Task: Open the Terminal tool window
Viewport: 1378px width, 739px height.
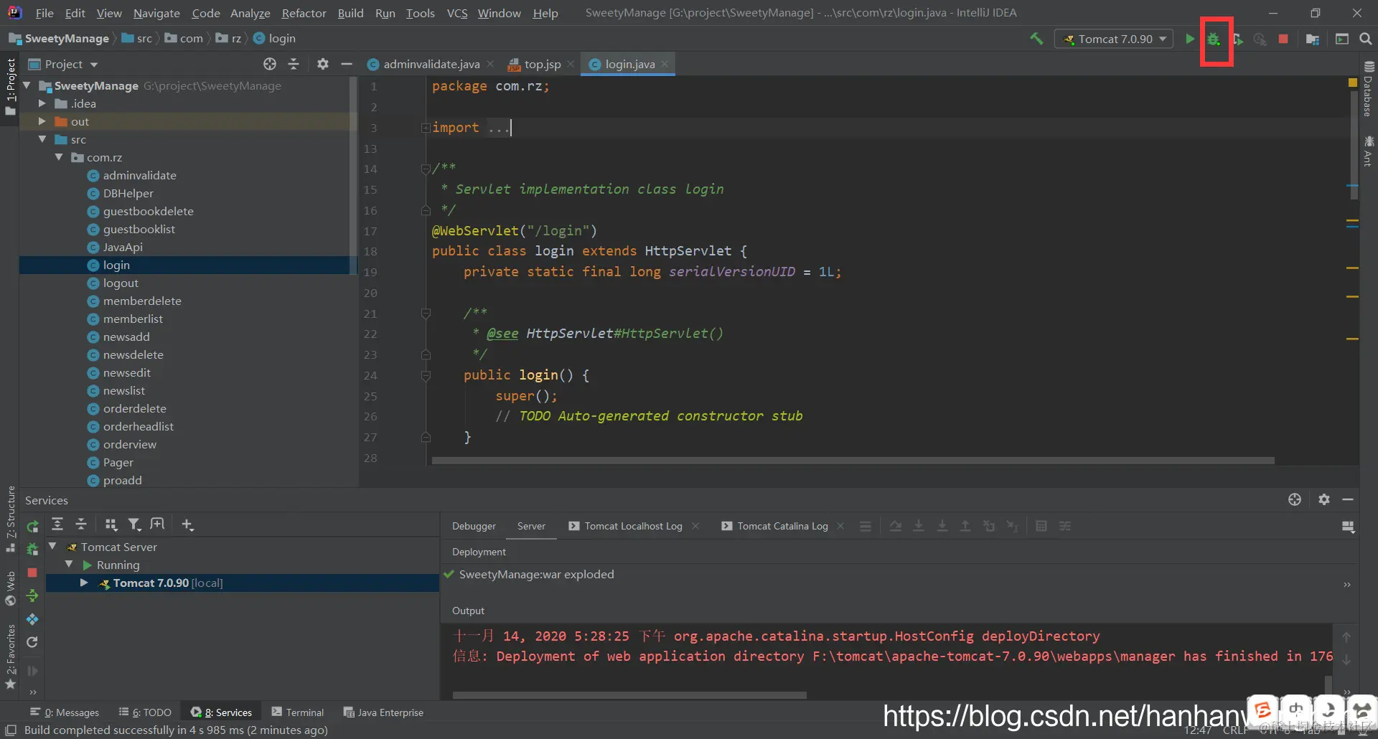Action: (298, 712)
